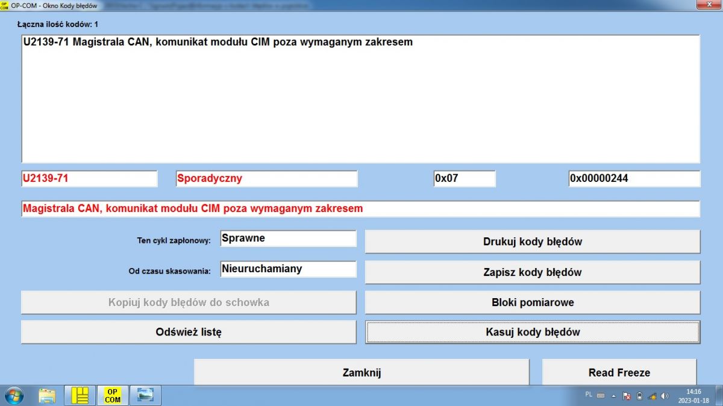Open the picture viewer taskbar icon
Viewport: 723px width, 406px height.
pos(145,396)
